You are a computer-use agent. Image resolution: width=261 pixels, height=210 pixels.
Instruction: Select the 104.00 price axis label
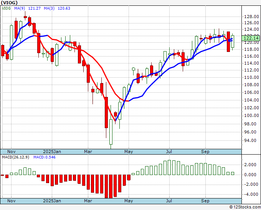(251, 100)
